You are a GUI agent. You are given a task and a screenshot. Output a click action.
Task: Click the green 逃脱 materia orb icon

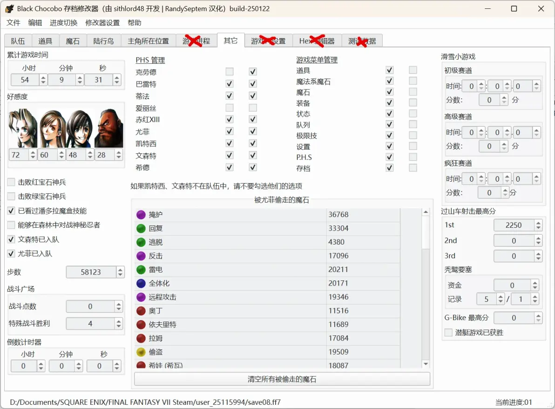(x=141, y=242)
